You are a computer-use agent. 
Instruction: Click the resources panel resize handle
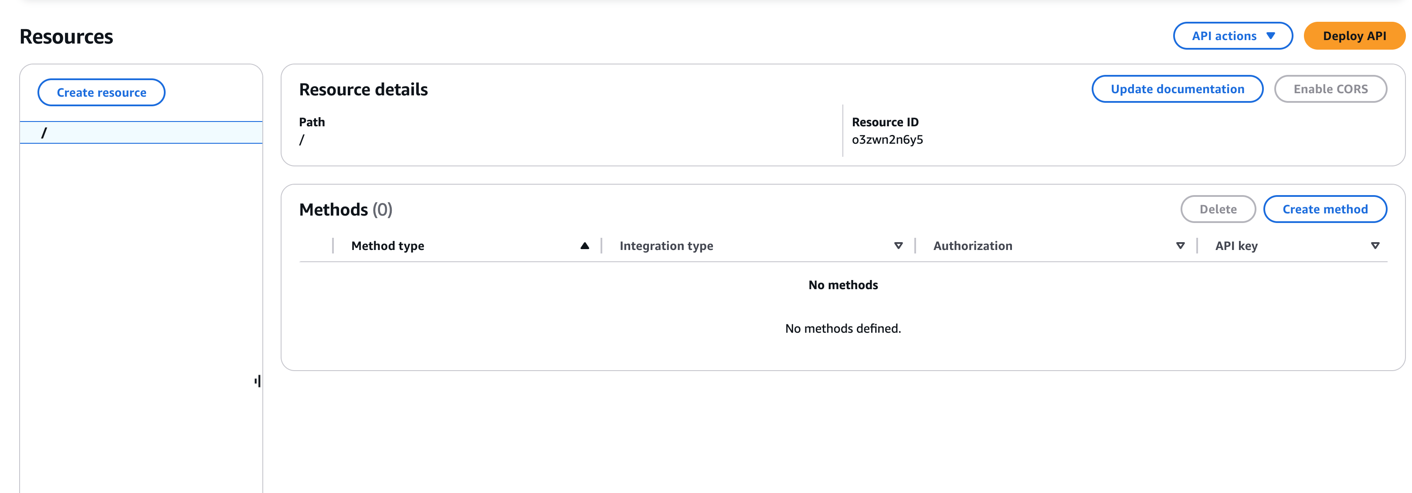258,381
